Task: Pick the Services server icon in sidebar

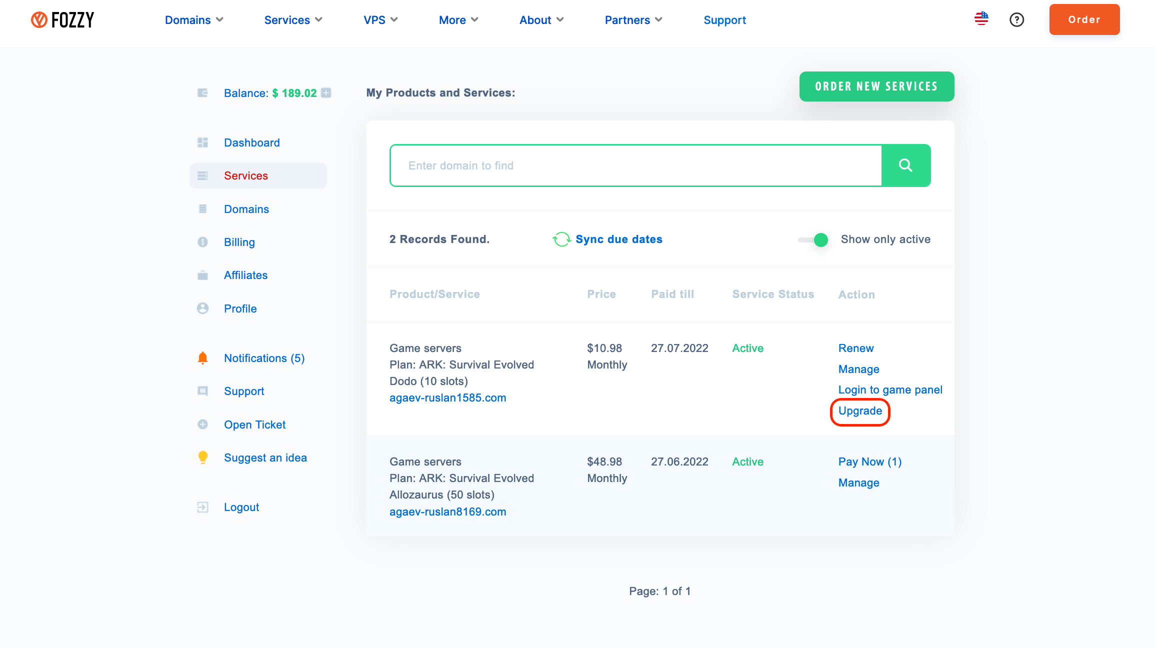Action: pyautogui.click(x=202, y=175)
